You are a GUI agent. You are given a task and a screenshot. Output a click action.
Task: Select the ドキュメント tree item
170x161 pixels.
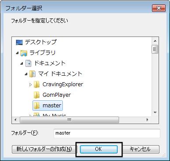(50, 63)
